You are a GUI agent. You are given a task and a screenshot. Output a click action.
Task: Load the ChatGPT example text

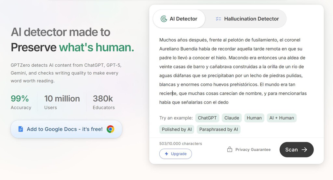207,118
